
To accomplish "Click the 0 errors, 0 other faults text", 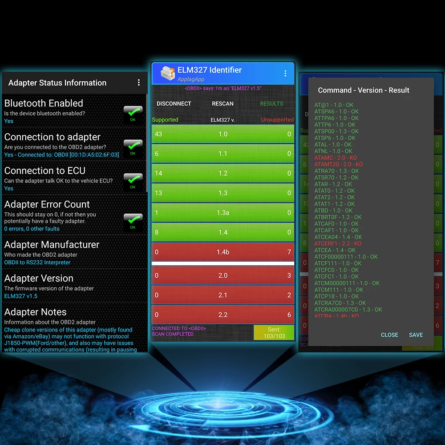I will pos(32,229).
